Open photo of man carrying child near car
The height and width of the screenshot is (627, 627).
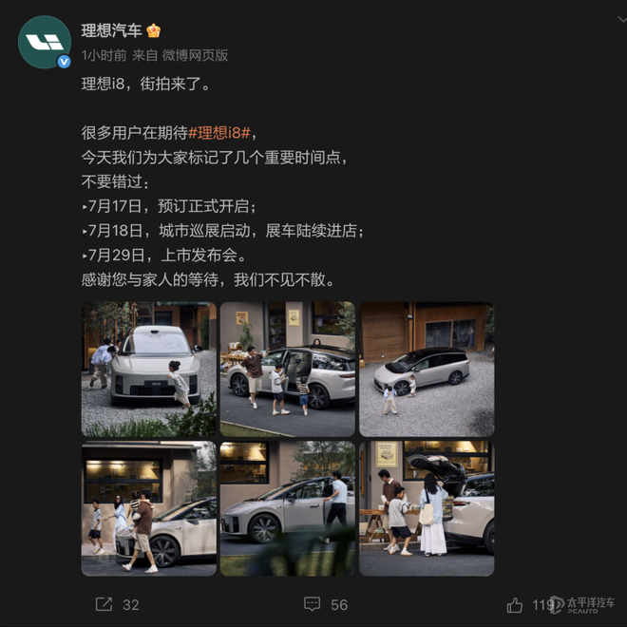pos(149,508)
